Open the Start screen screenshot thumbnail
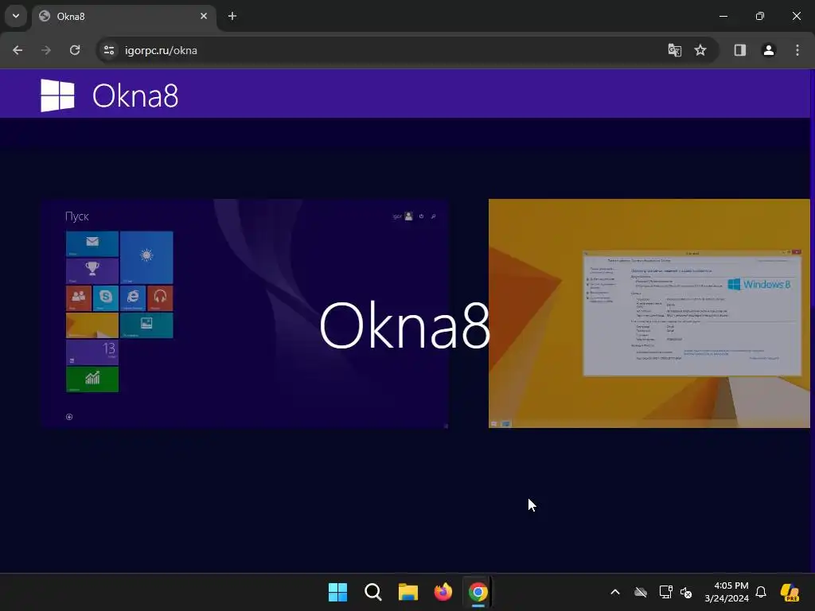 (244, 313)
